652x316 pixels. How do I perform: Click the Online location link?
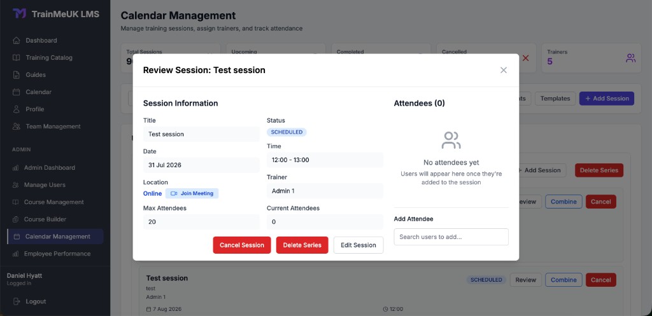click(153, 193)
